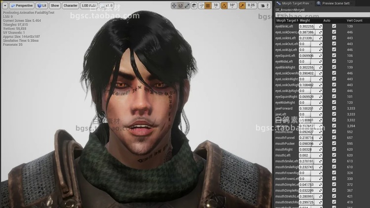
Task: Click the morph target search field
Action: tap(322, 15)
